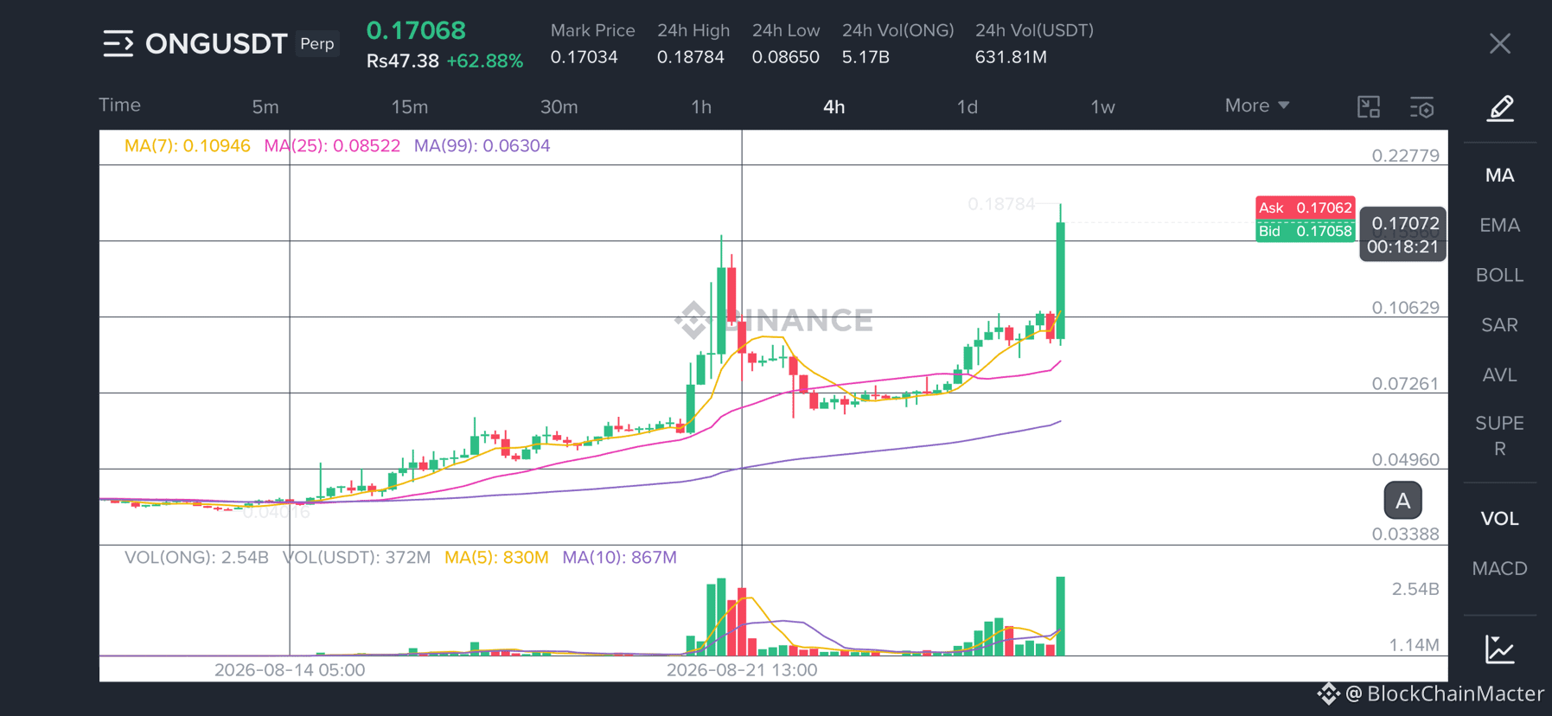The width and height of the screenshot is (1552, 716).
Task: Click the VOL(USDT) 372M label
Action: pos(356,558)
